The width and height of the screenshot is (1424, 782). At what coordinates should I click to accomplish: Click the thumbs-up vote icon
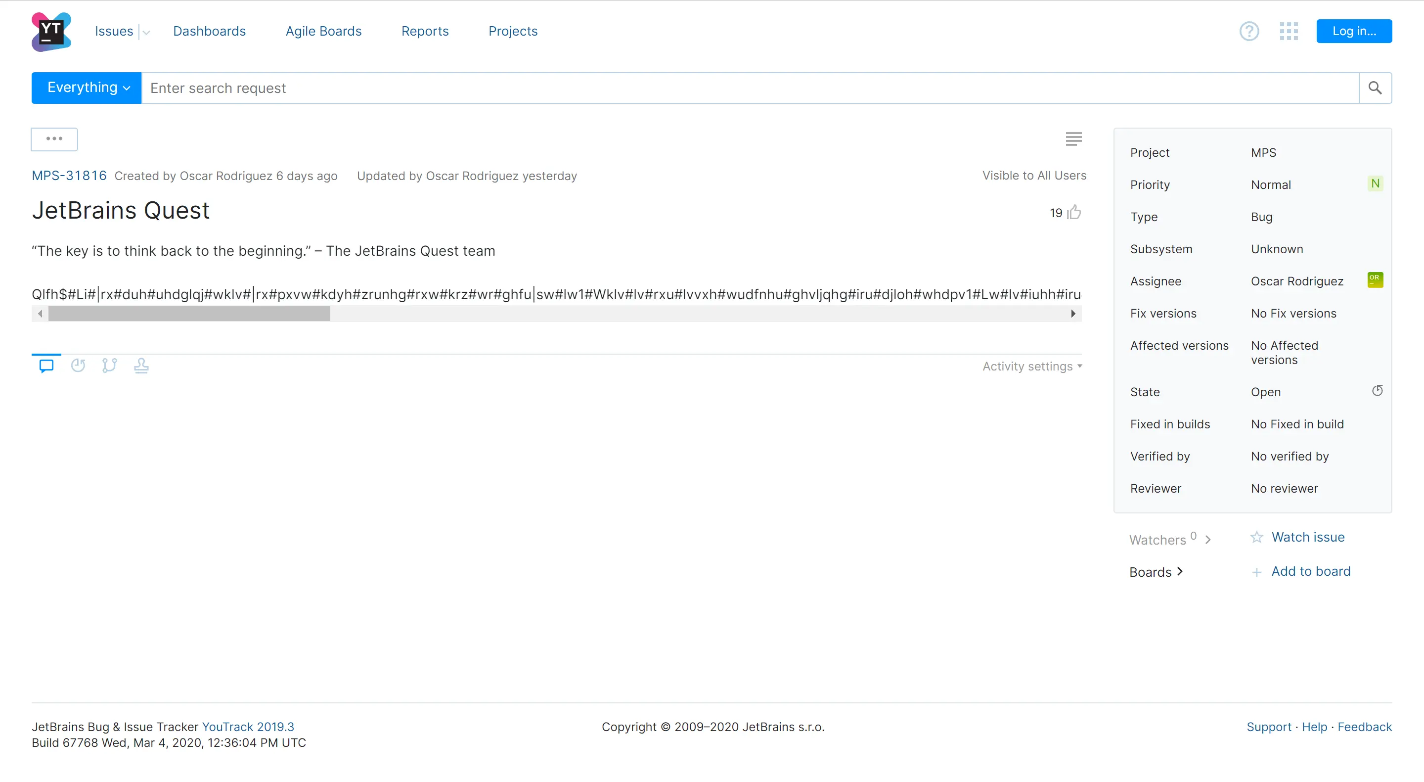tap(1074, 212)
